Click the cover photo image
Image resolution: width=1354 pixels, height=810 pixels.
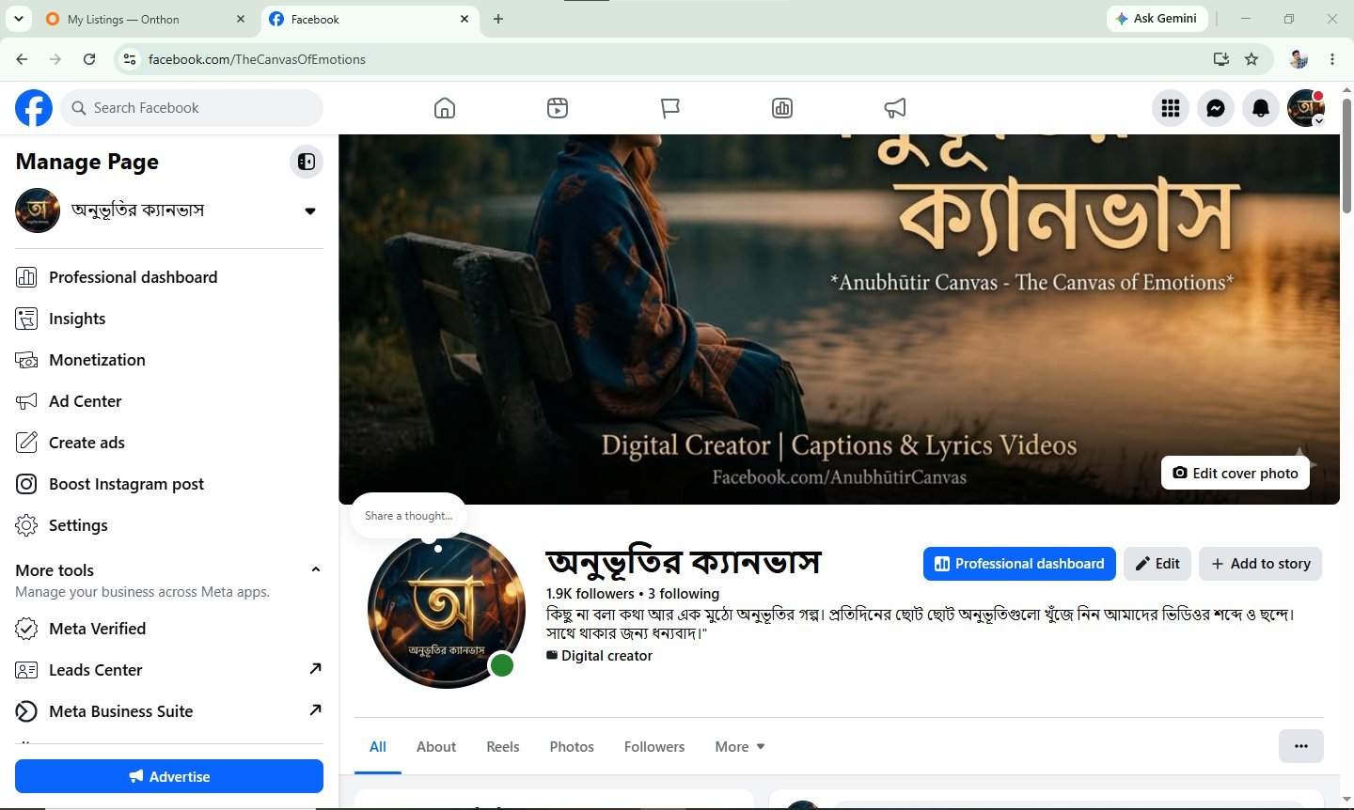839,319
